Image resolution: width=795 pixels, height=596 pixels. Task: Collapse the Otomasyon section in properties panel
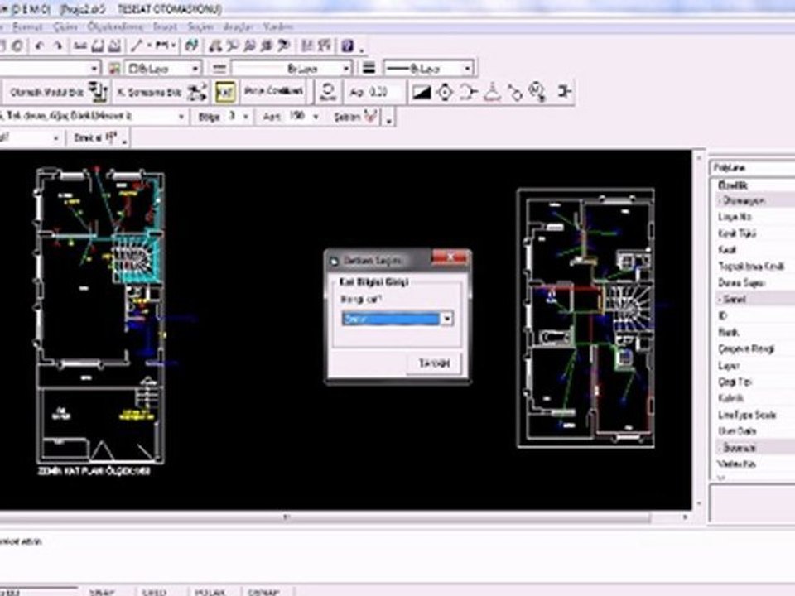point(720,200)
